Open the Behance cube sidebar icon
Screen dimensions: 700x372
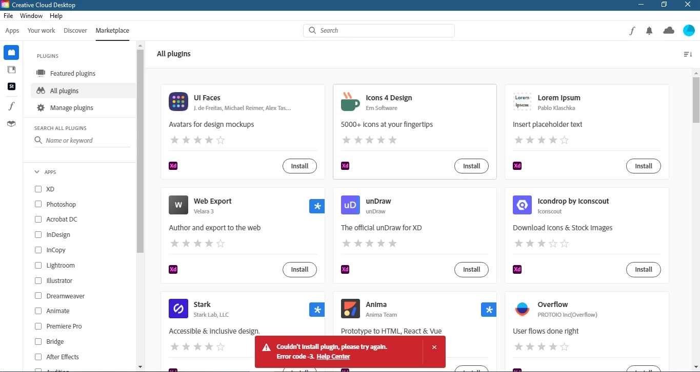point(11,124)
